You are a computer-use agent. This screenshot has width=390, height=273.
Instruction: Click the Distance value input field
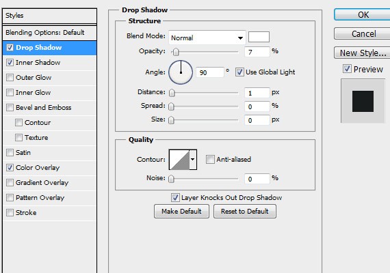[257, 93]
